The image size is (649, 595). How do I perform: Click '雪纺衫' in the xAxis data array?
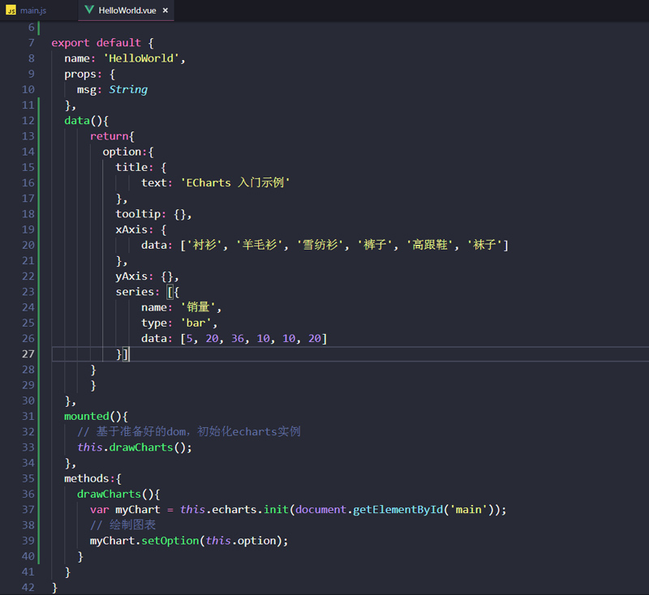(x=320, y=245)
